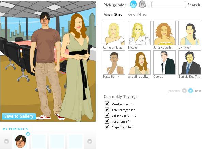This screenshot has width=203, height=149.
Task: Pick the George portrait
Action: click(x=165, y=62)
